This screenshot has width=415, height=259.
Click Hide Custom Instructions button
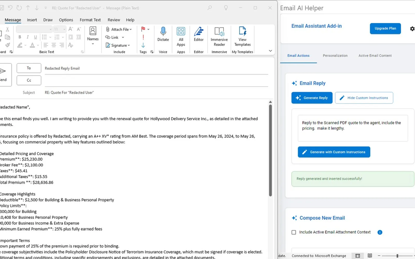364,98
